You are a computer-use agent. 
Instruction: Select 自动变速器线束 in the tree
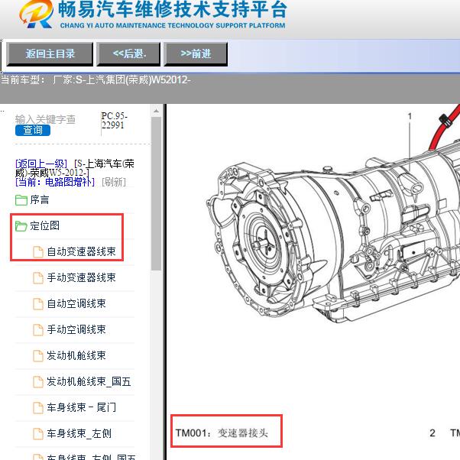tap(81, 251)
